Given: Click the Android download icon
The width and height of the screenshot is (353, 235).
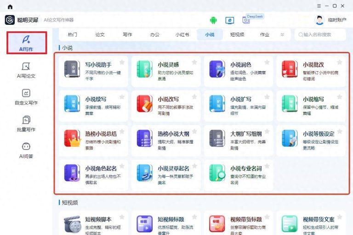Looking at the screenshot, I should [x=213, y=20].
